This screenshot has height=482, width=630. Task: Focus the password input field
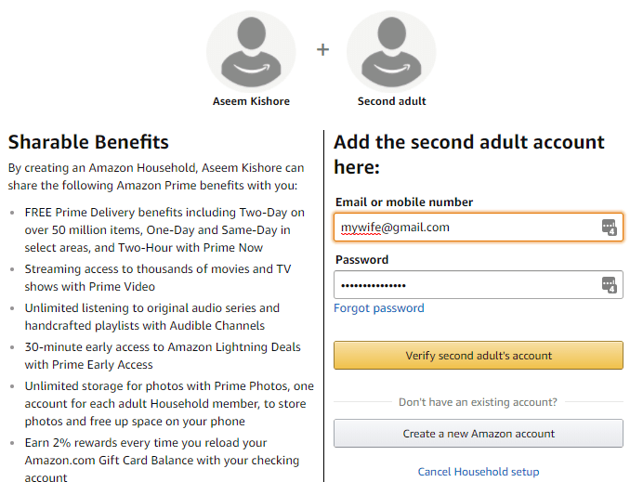pos(465,285)
